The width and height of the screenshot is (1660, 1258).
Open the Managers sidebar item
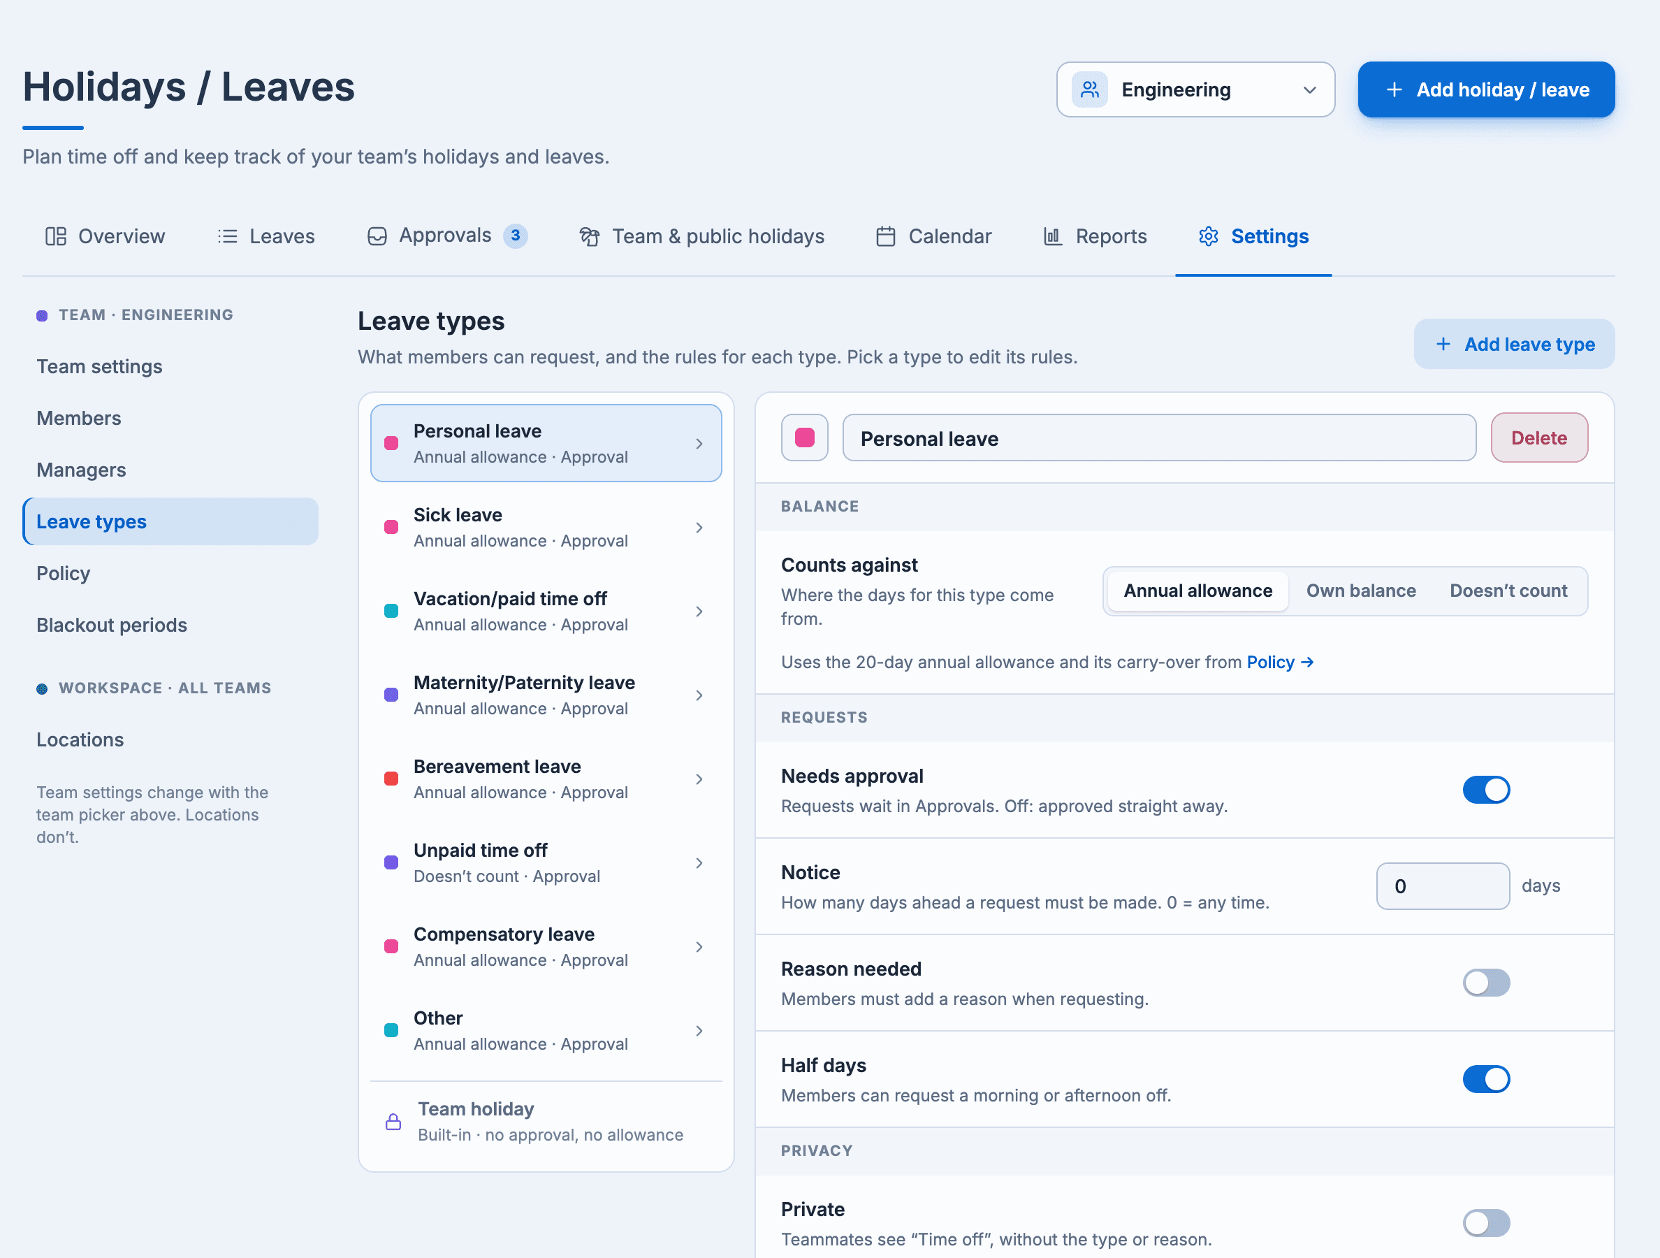(x=170, y=470)
